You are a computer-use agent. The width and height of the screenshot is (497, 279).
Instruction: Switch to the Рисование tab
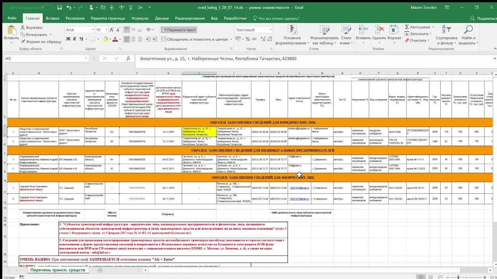click(x=75, y=18)
